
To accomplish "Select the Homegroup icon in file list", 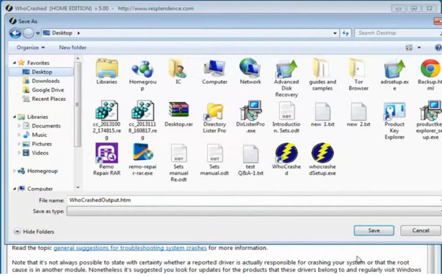I will (x=143, y=75).
